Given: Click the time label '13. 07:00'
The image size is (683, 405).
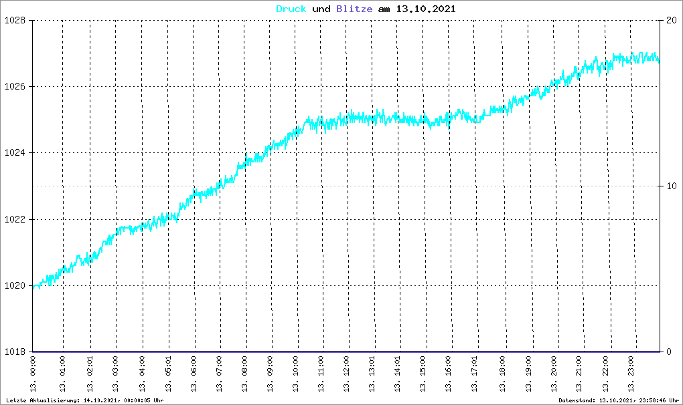Looking at the screenshot, I should (x=219, y=374).
